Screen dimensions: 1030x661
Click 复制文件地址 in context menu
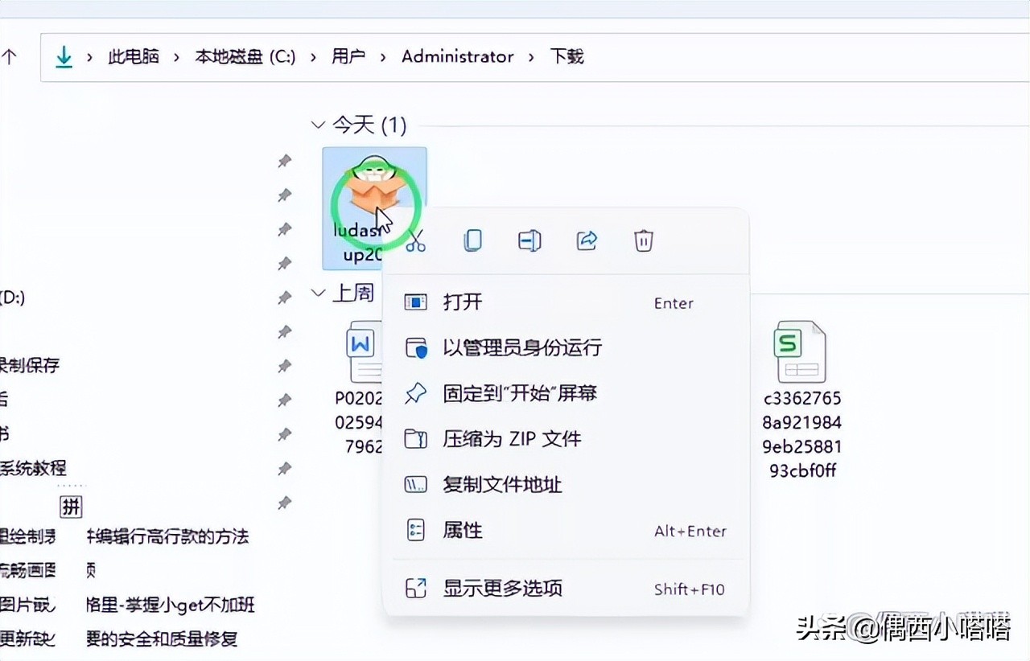pyautogui.click(x=502, y=485)
